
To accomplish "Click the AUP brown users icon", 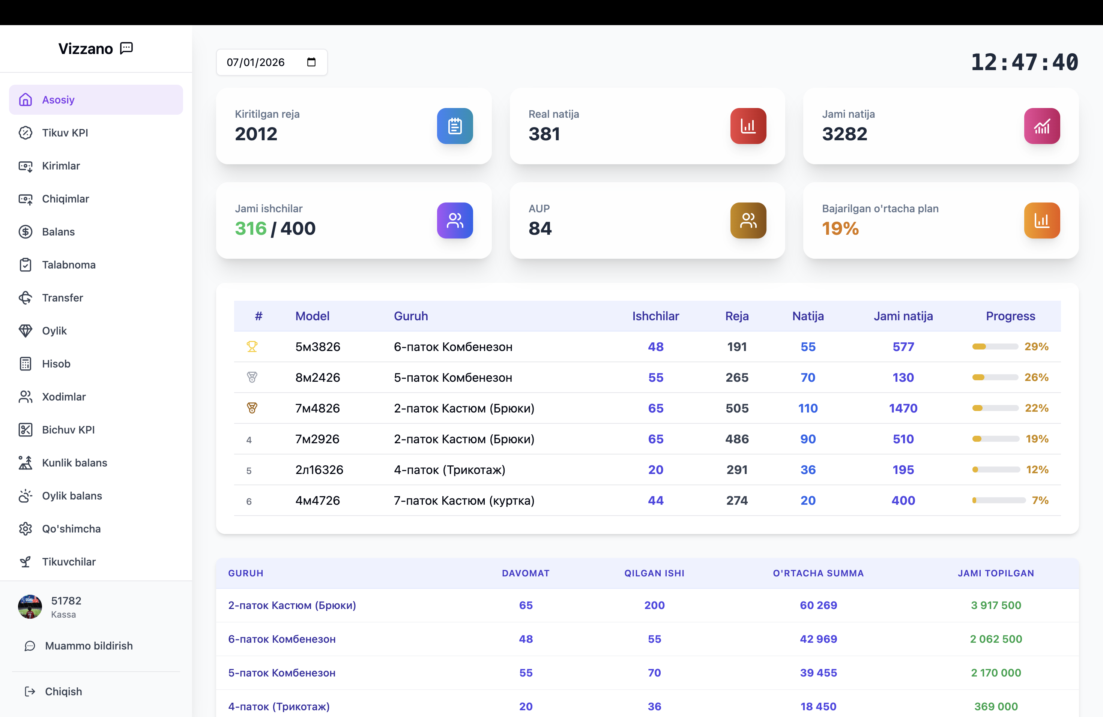I will pos(748,220).
